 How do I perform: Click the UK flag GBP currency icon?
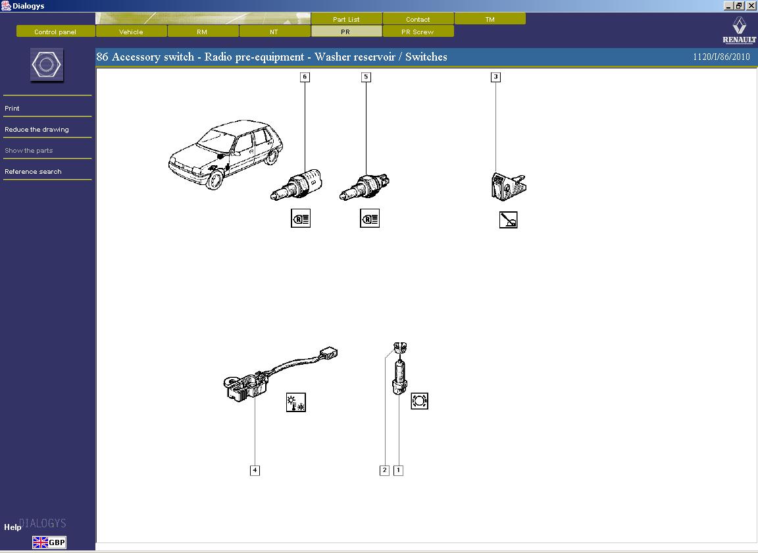point(49,542)
